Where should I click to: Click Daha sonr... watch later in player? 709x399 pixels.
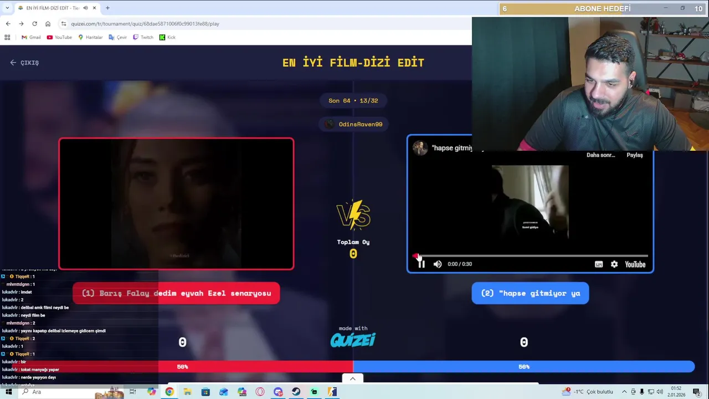click(x=601, y=155)
